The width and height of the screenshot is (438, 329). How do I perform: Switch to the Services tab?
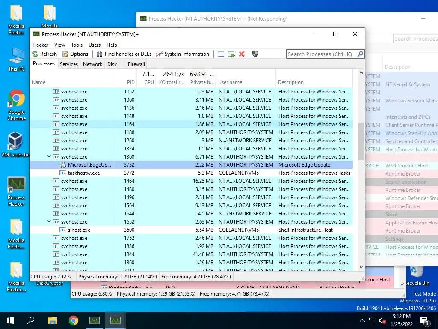point(69,64)
